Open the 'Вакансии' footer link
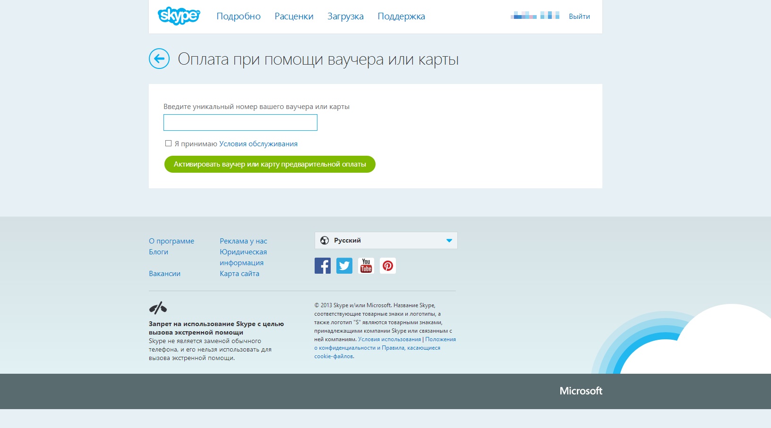This screenshot has height=428, width=771. click(164, 274)
